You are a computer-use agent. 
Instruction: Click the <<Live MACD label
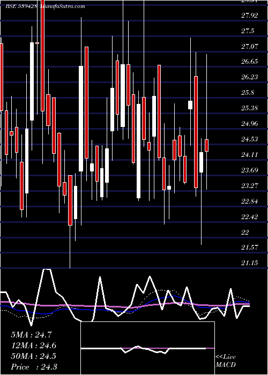(x=226, y=361)
